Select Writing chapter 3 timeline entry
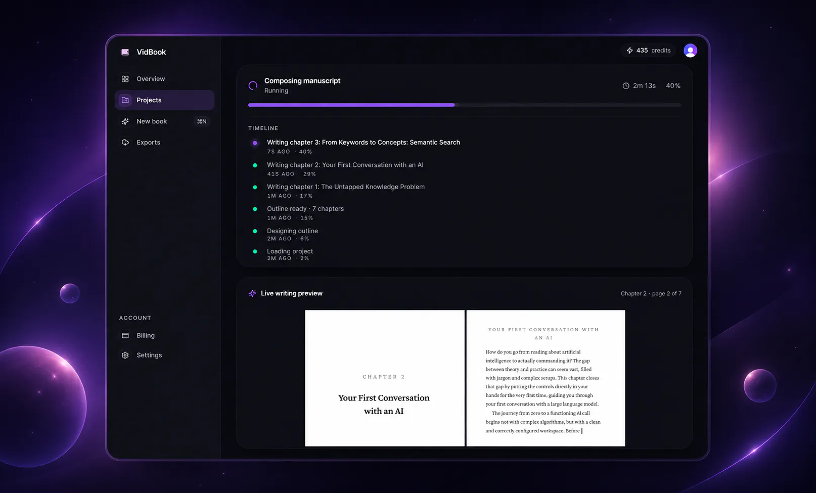The image size is (816, 493). (364, 143)
